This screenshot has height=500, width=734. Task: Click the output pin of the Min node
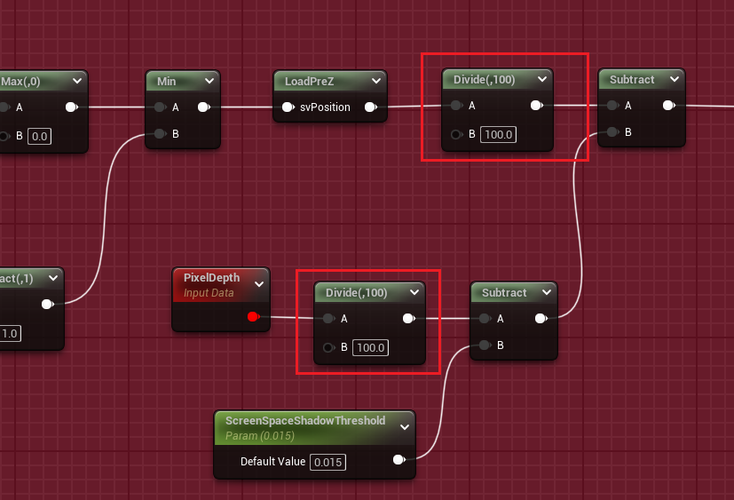(202, 108)
